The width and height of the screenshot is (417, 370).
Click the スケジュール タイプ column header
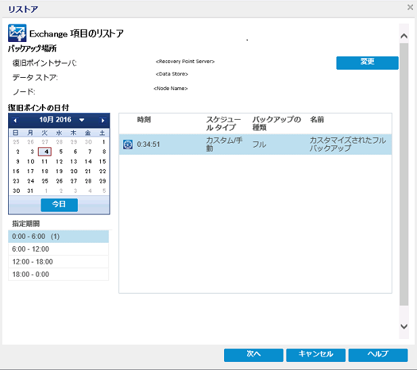pos(223,123)
